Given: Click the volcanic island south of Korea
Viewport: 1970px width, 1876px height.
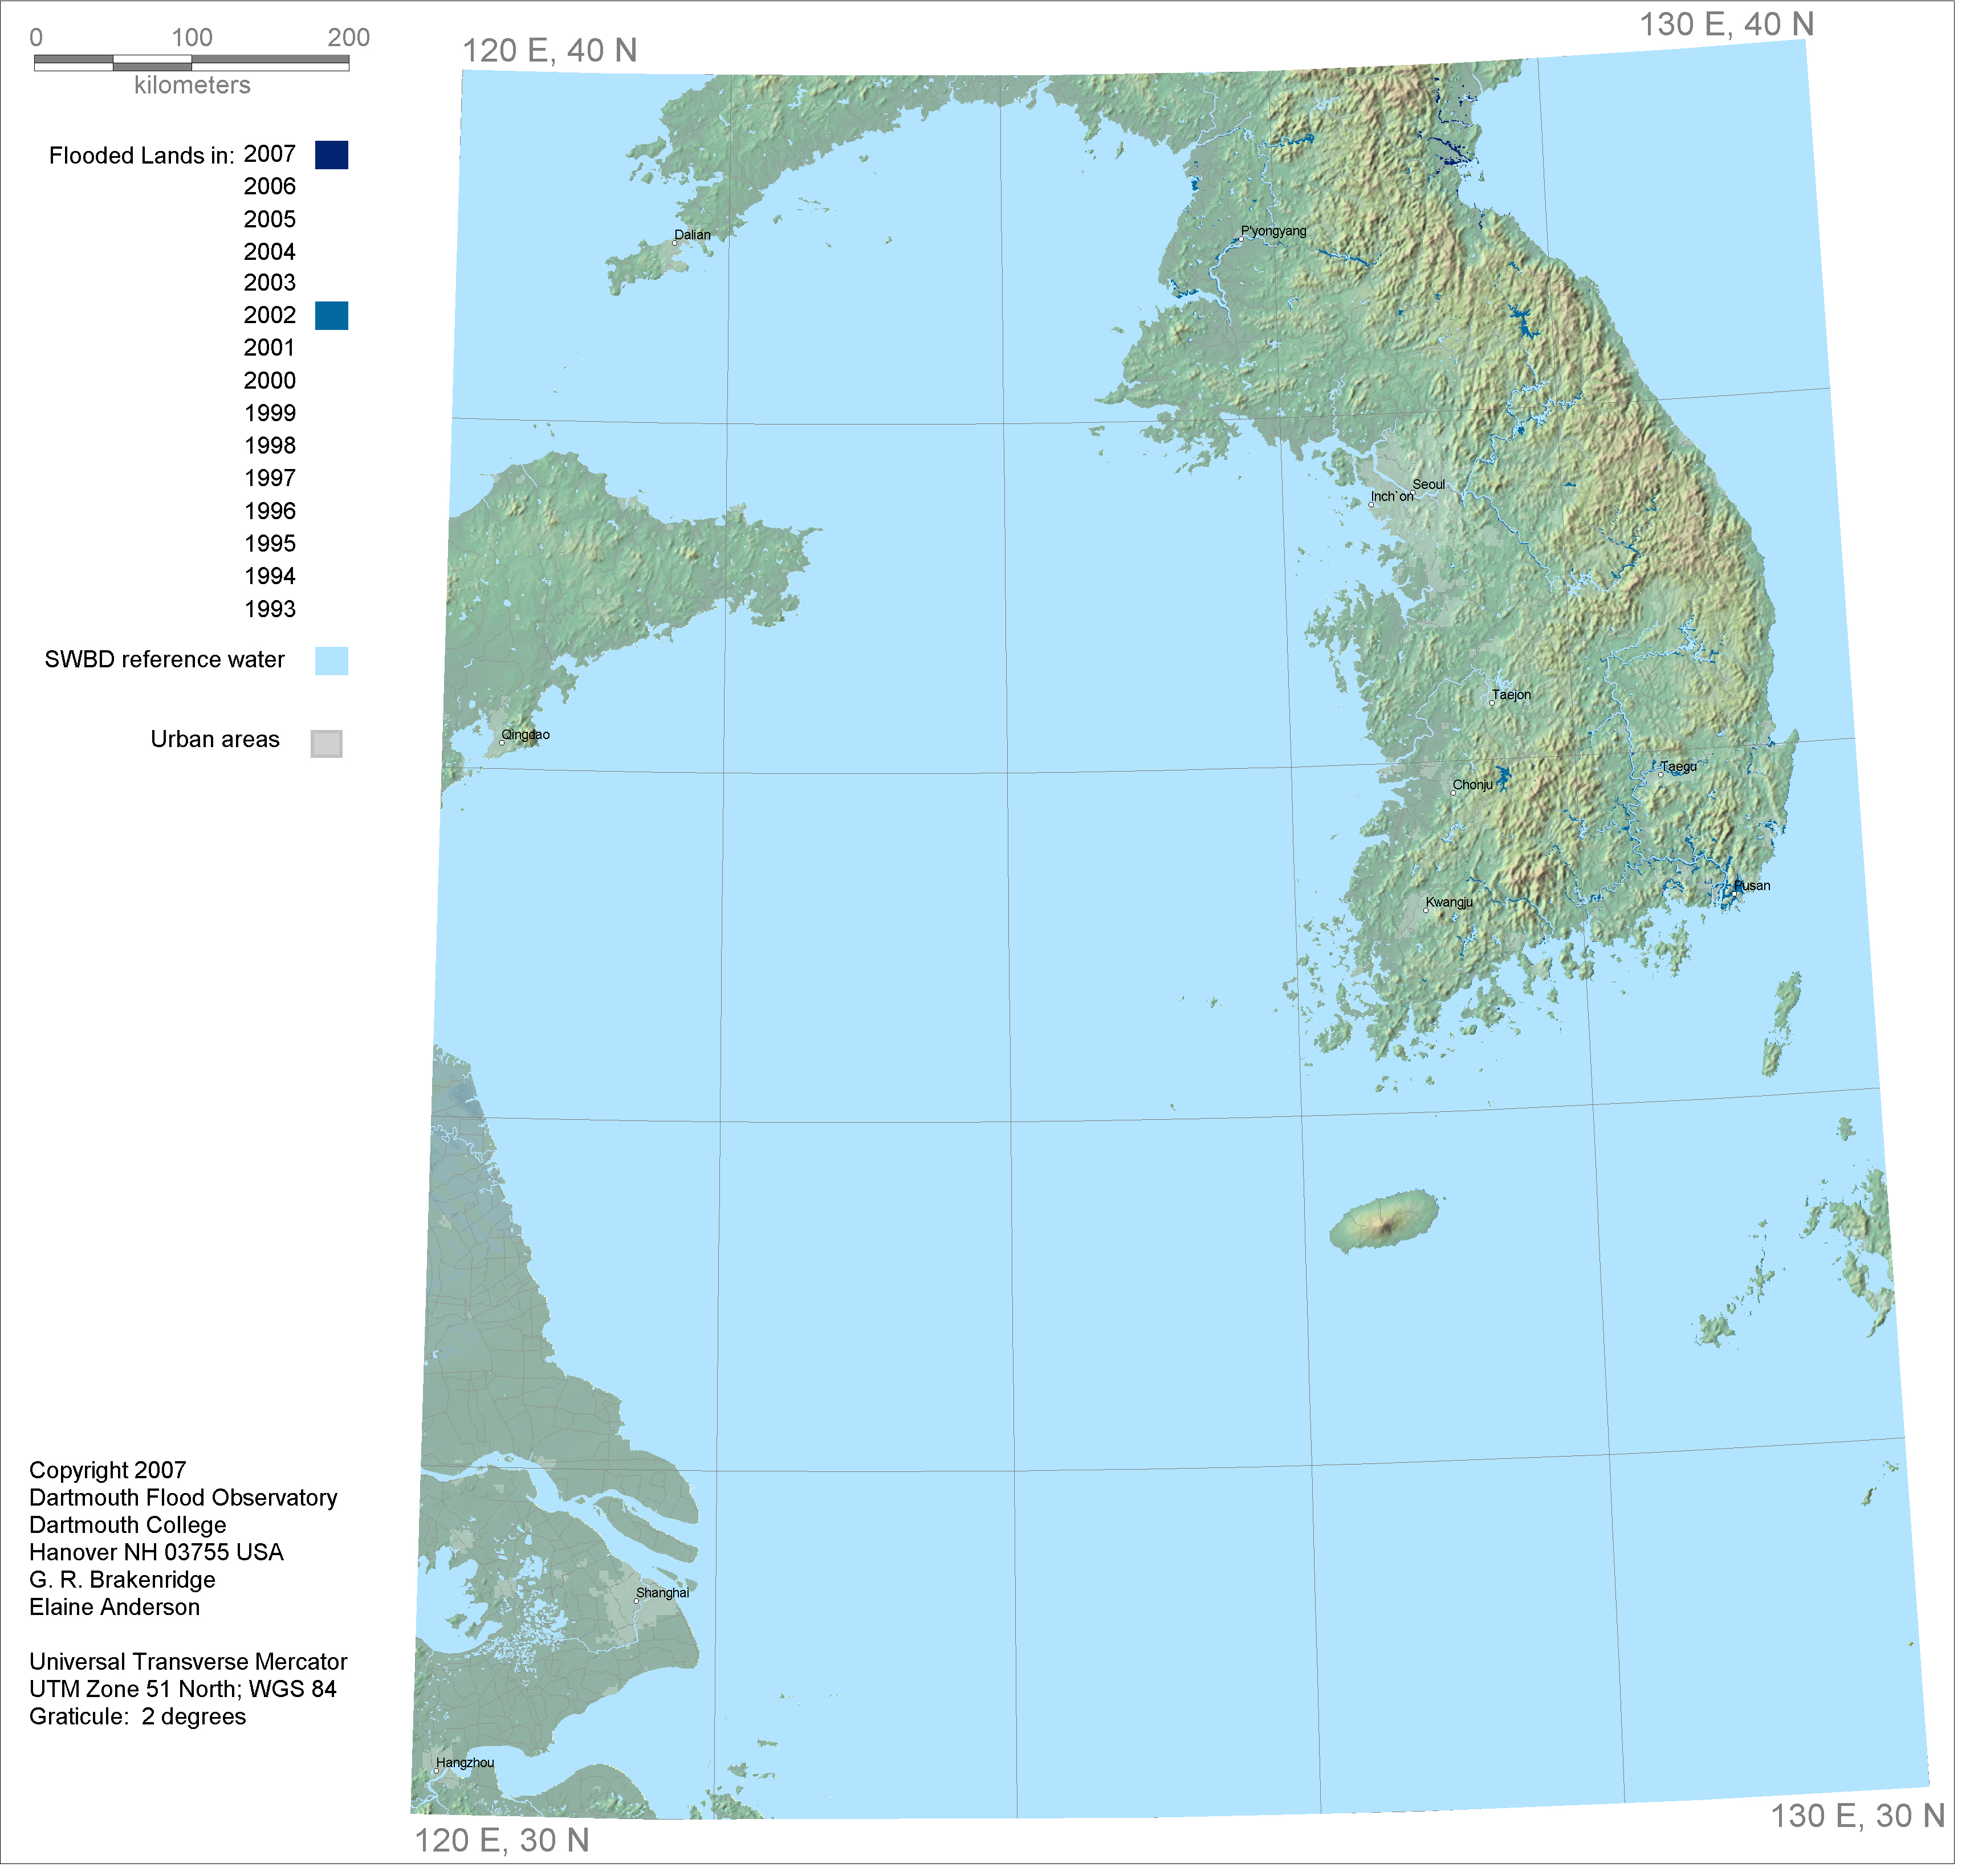Looking at the screenshot, I should pyautogui.click(x=1383, y=1221).
